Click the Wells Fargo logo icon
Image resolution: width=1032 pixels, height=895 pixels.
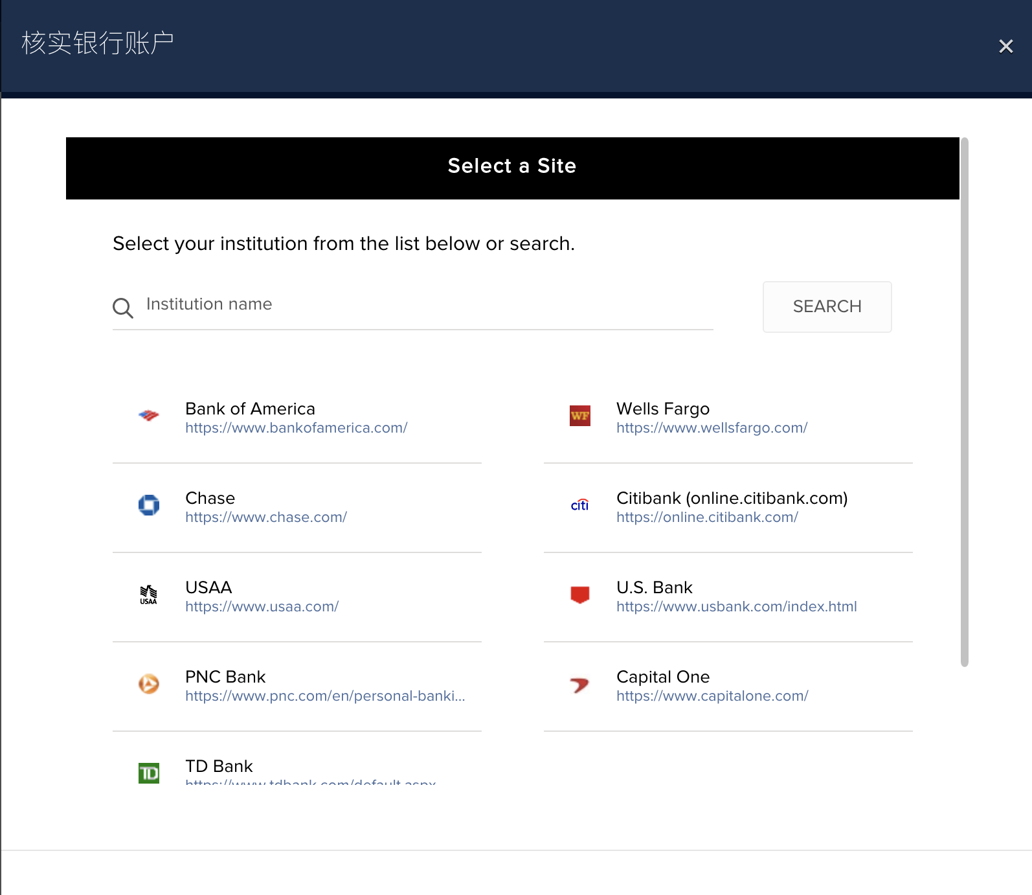pyautogui.click(x=580, y=416)
